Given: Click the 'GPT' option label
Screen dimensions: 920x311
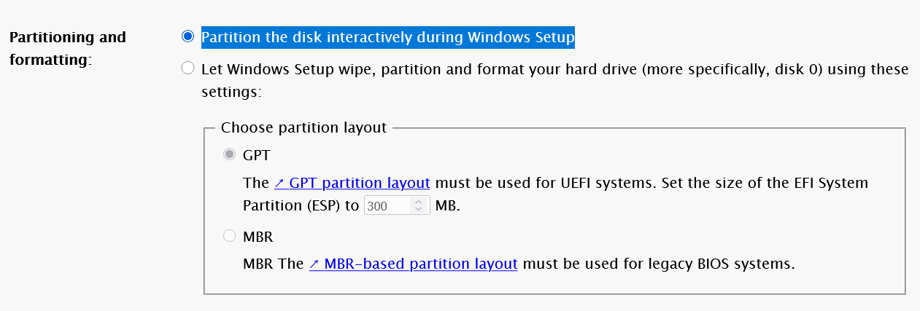Looking at the screenshot, I should pyautogui.click(x=257, y=155).
